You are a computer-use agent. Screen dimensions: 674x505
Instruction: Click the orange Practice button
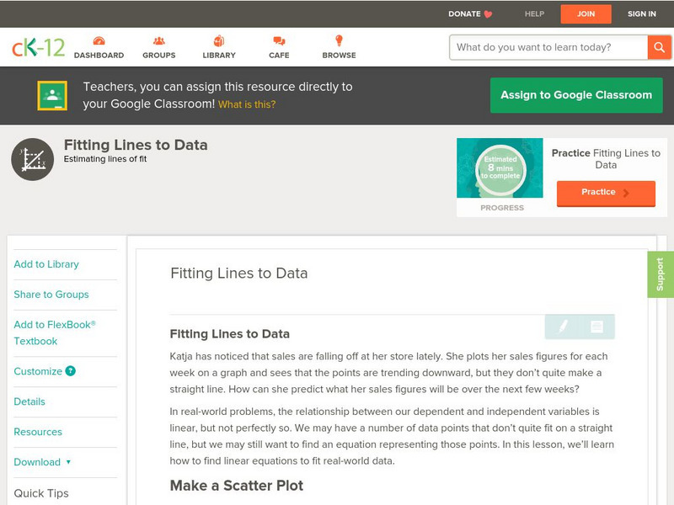coord(605,193)
